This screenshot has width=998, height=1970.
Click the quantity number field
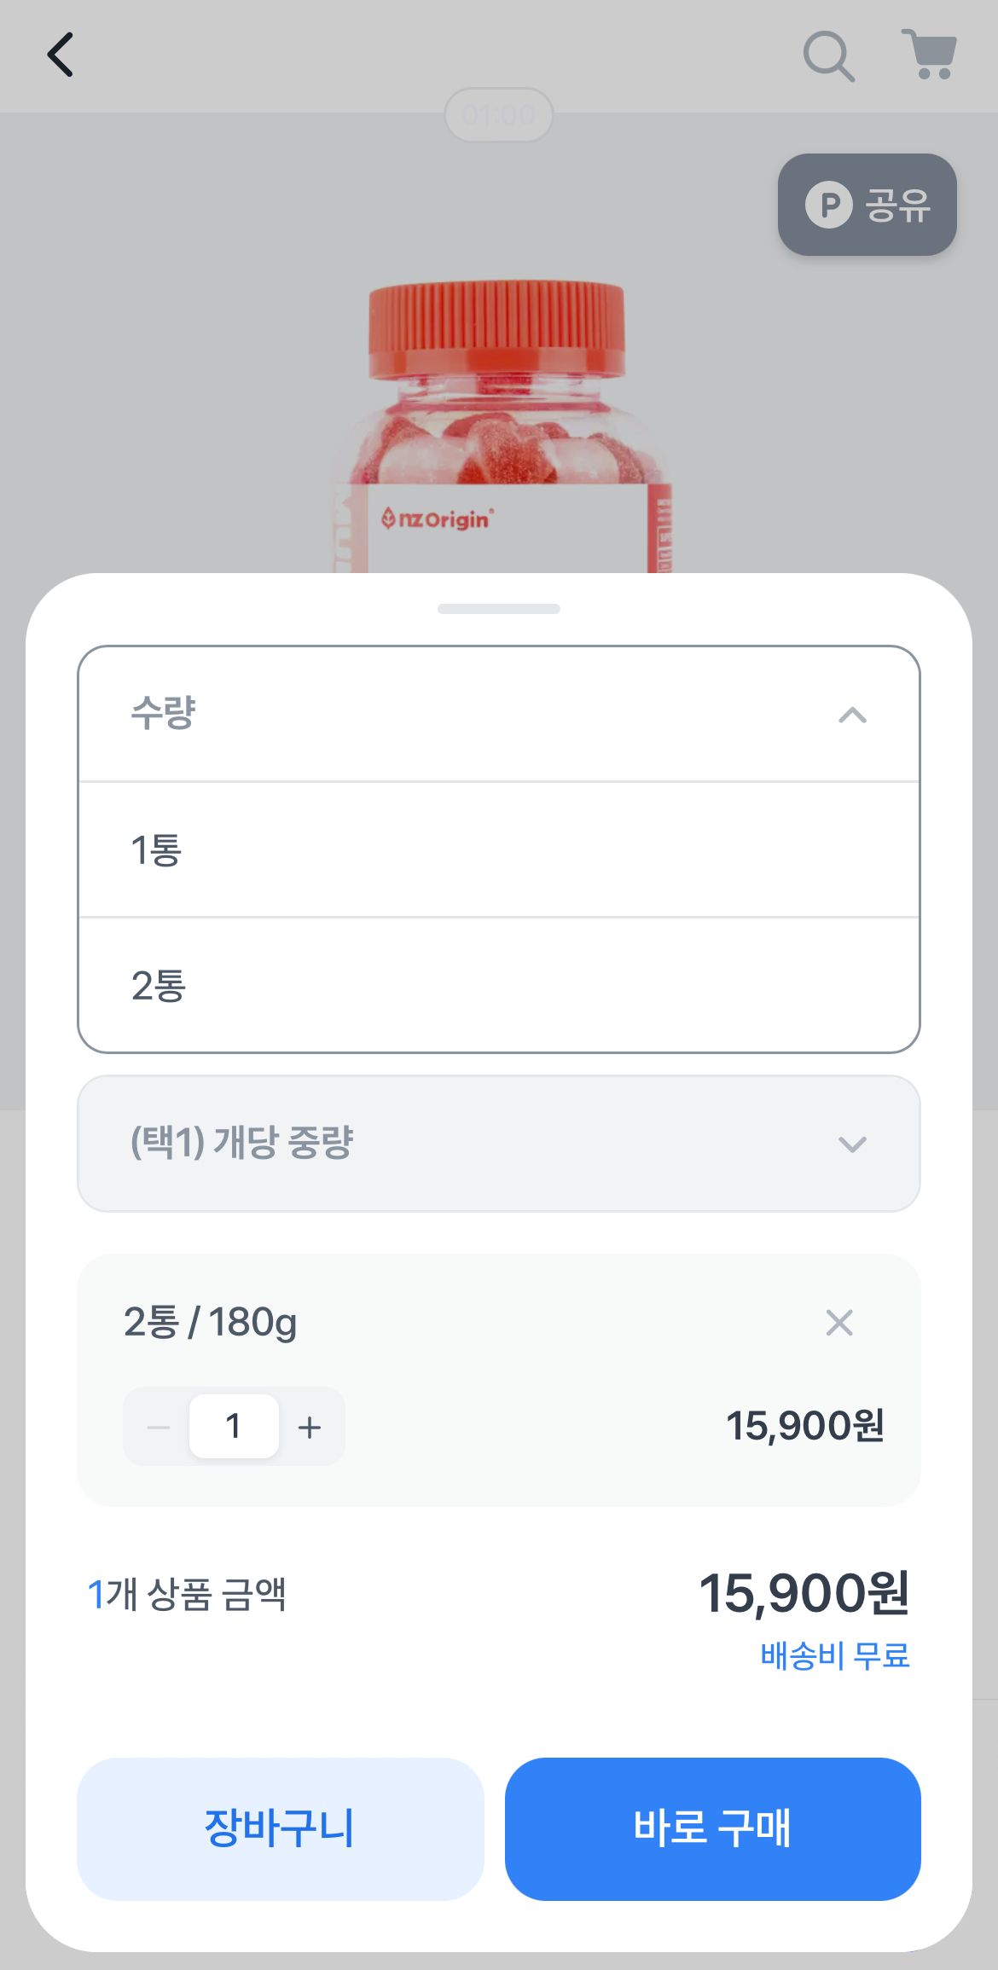[x=234, y=1426]
